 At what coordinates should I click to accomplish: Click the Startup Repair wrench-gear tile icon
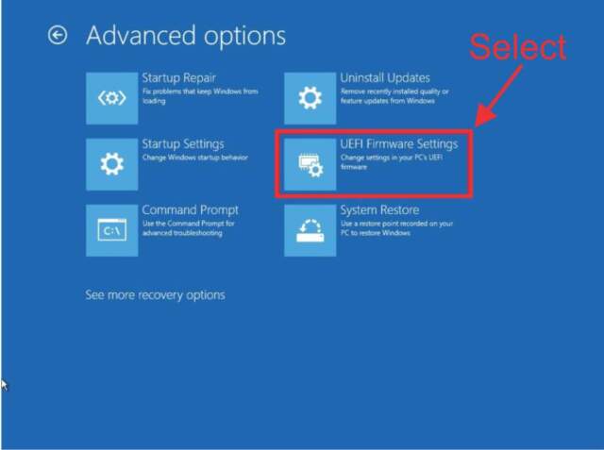click(111, 98)
